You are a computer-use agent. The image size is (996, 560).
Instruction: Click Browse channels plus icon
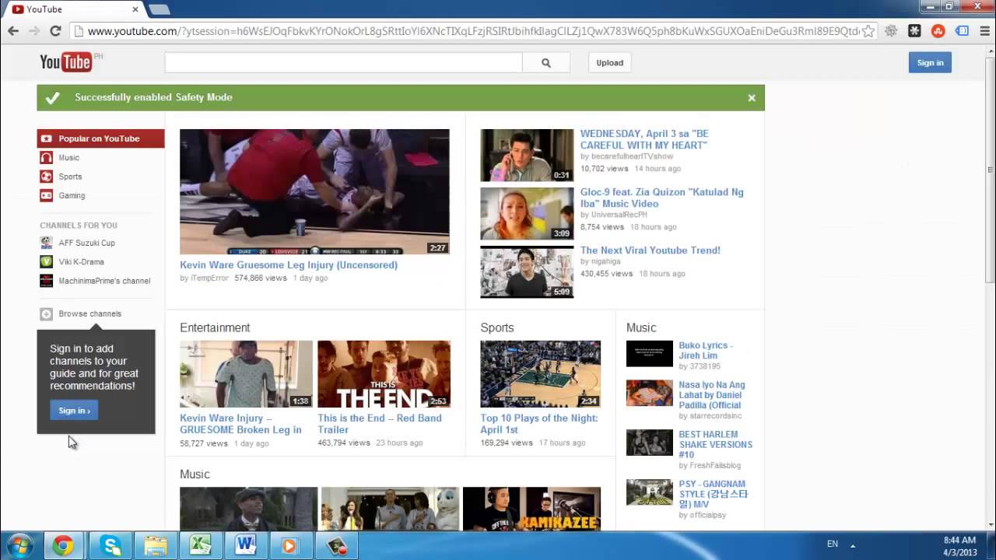click(x=47, y=314)
